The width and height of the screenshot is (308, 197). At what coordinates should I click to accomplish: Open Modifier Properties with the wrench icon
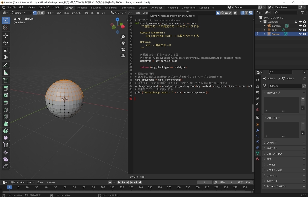click(x=258, y=130)
